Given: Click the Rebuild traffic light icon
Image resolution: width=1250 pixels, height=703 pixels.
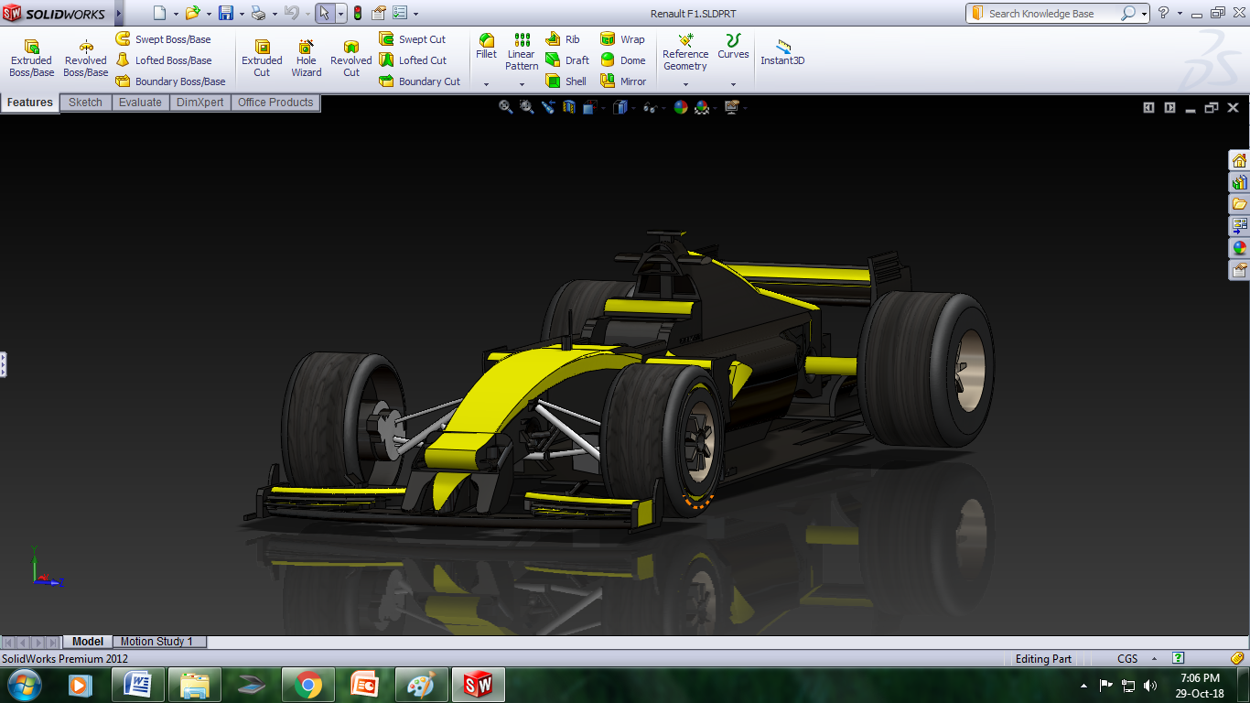Looking at the screenshot, I should tap(357, 14).
